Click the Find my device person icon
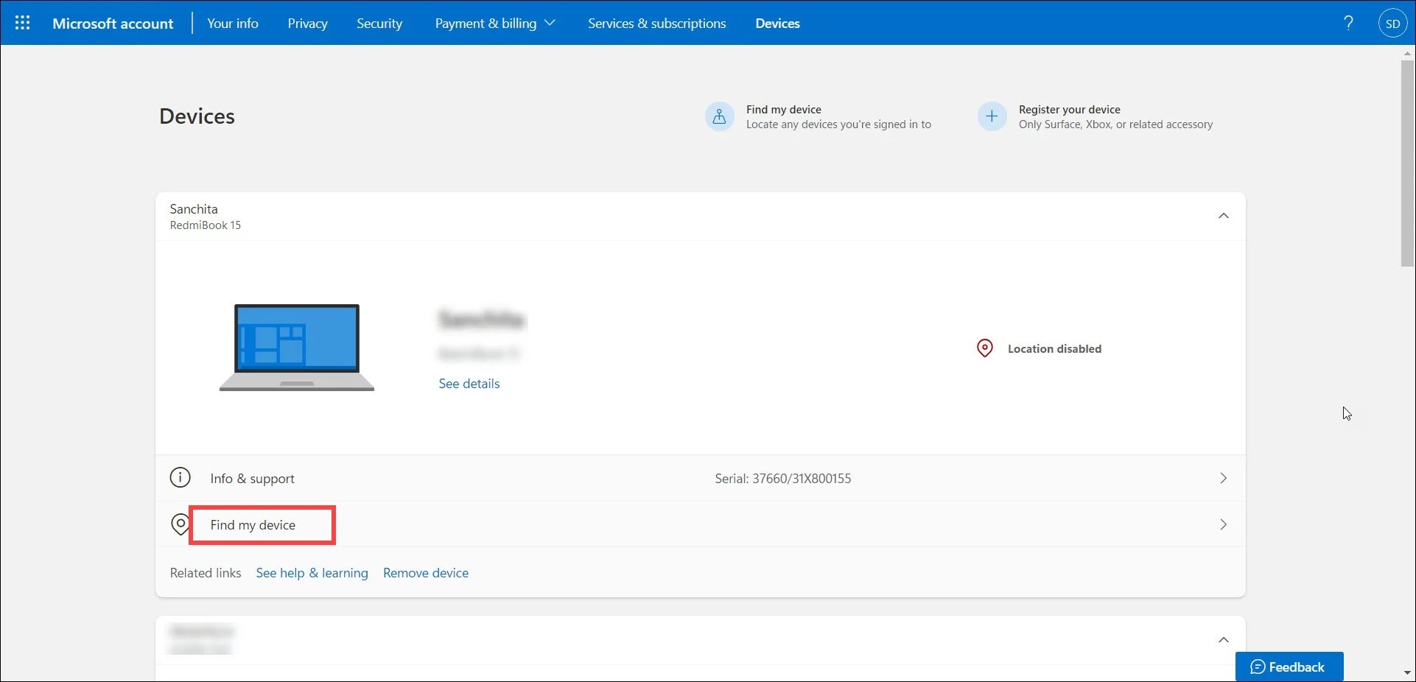The width and height of the screenshot is (1416, 682). (x=720, y=116)
